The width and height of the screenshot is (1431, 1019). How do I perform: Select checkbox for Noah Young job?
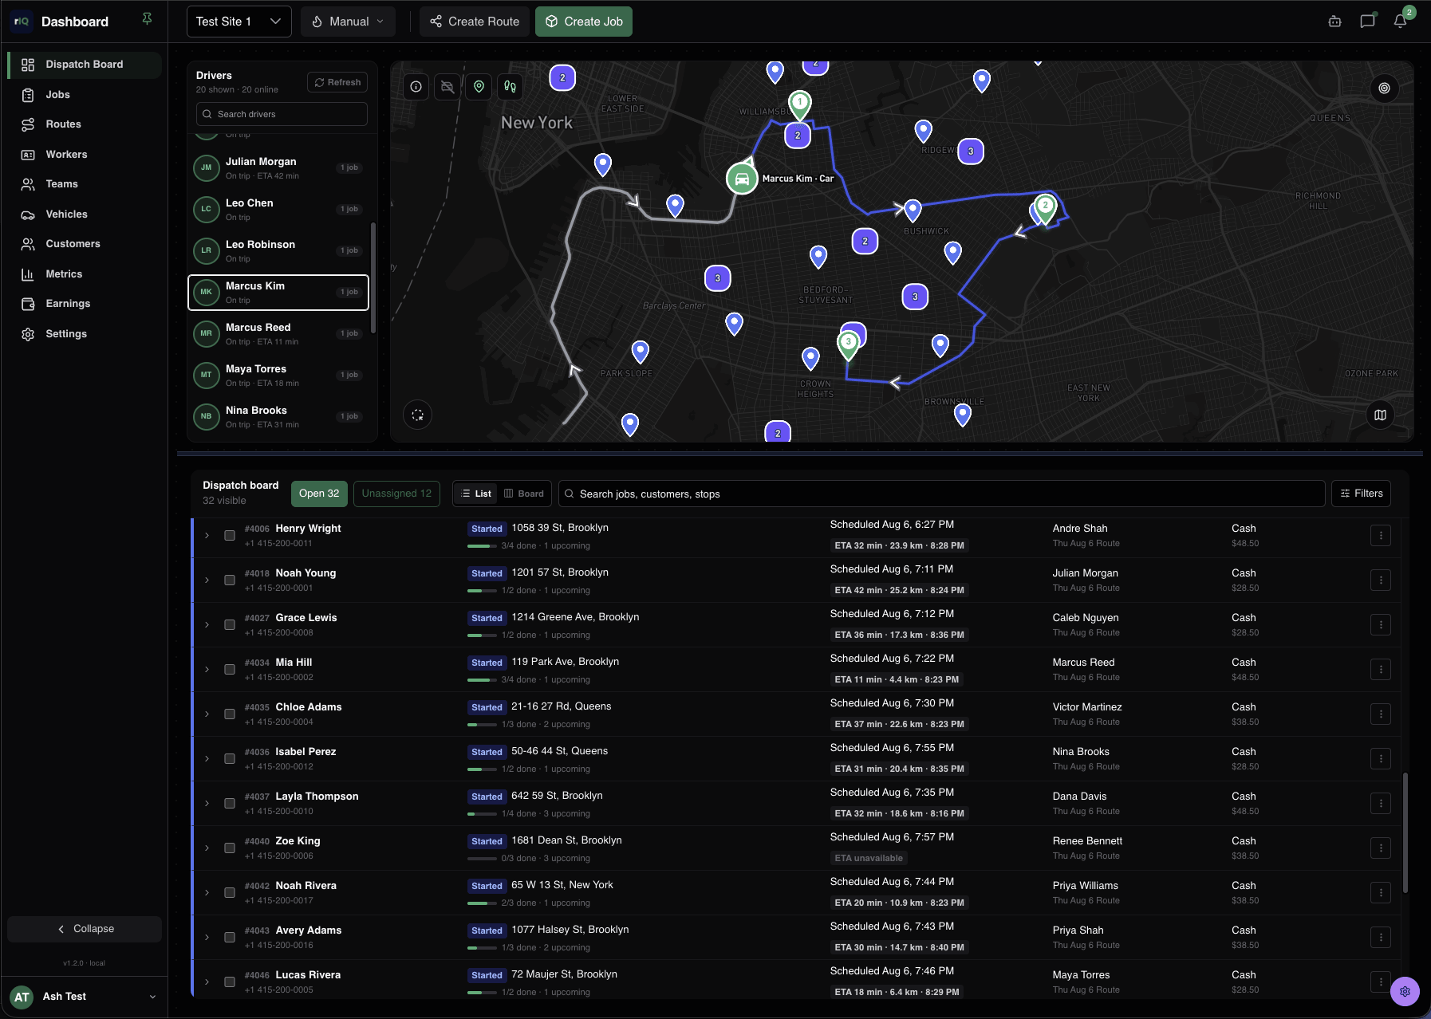(230, 580)
